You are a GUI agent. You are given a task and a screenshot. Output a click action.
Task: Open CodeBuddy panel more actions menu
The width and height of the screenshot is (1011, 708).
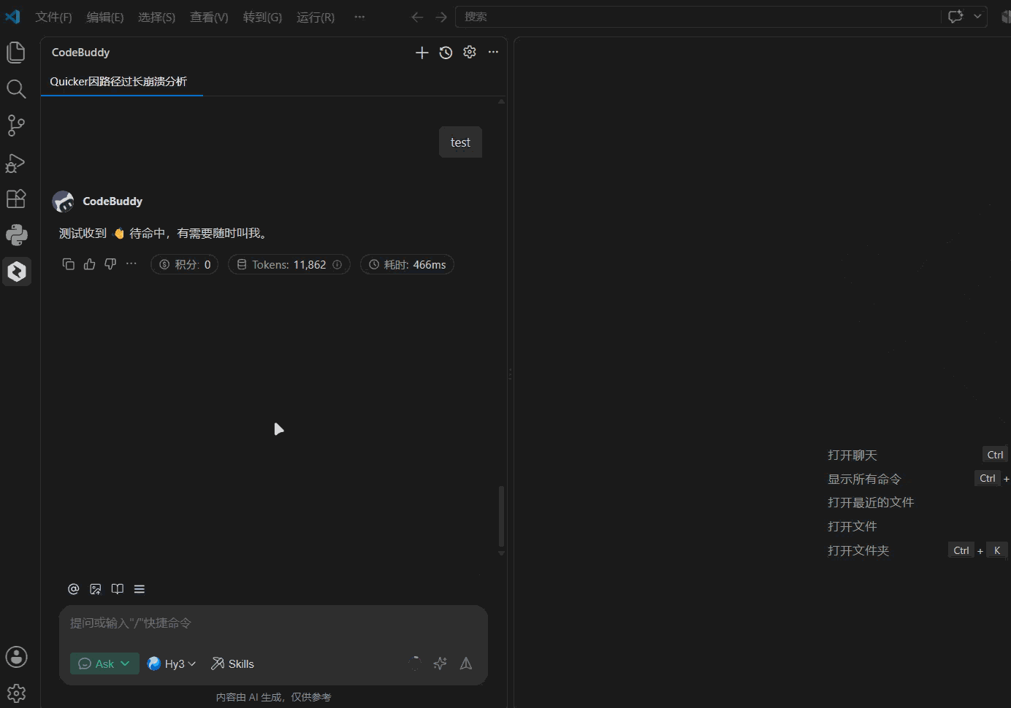(493, 53)
